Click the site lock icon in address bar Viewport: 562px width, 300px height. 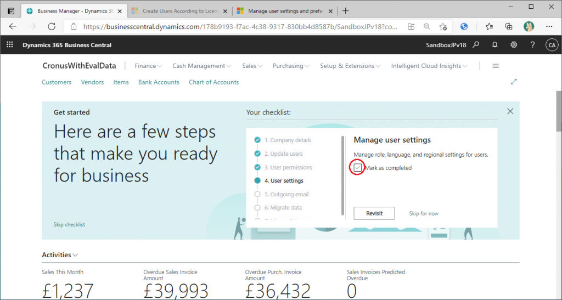tap(74, 26)
